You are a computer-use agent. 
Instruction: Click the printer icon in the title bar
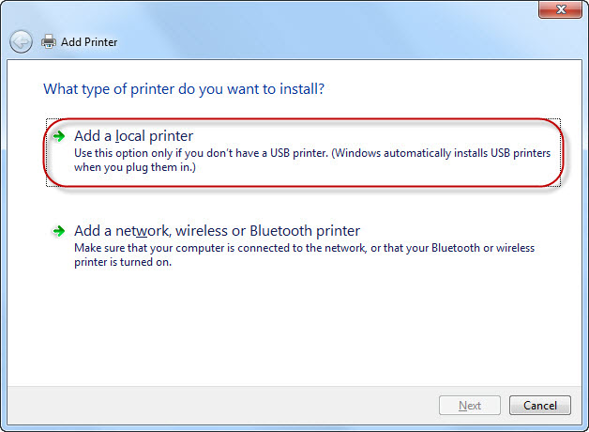49,41
